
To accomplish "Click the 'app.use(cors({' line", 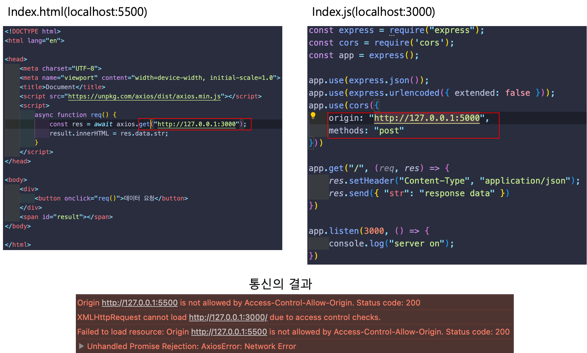I will 344,106.
